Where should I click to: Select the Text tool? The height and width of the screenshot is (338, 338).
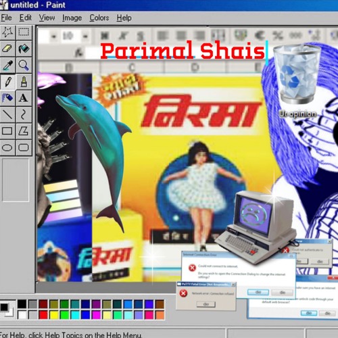pos(24,98)
